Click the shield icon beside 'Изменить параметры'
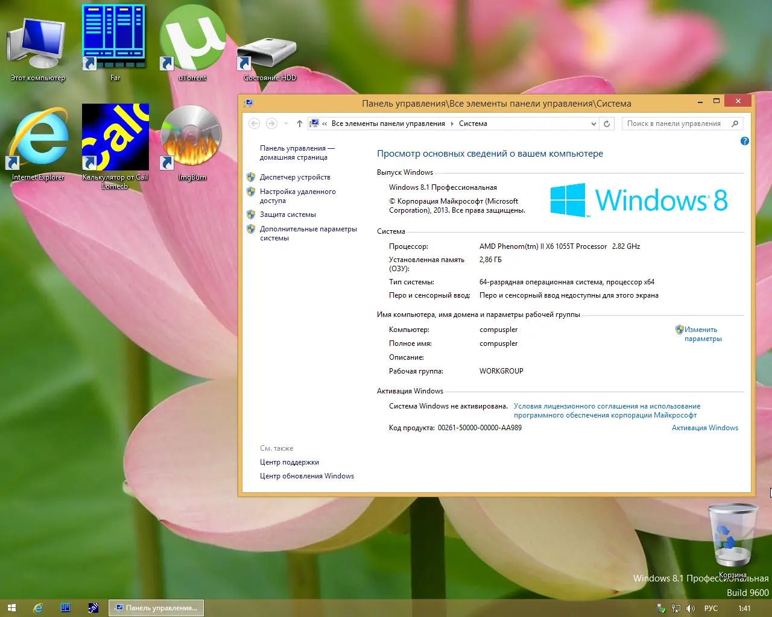 pos(679,330)
